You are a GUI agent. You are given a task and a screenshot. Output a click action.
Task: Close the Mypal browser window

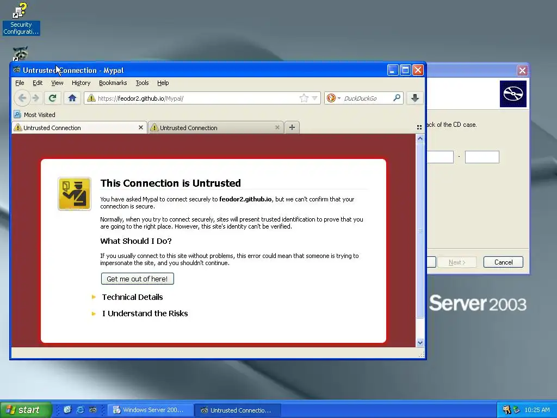click(418, 70)
